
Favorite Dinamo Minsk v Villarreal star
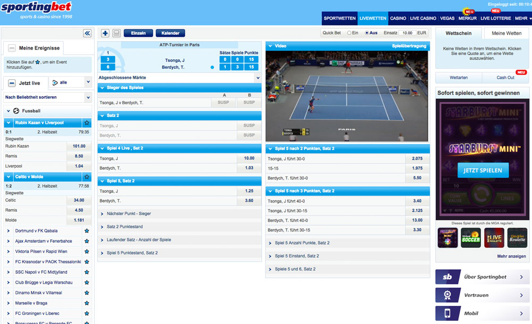87,293
